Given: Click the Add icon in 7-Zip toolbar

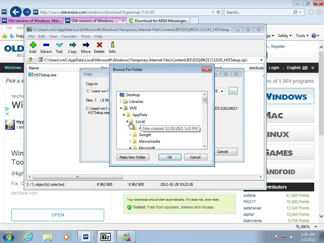Looking at the screenshot, I should pyautogui.click(x=33, y=45).
